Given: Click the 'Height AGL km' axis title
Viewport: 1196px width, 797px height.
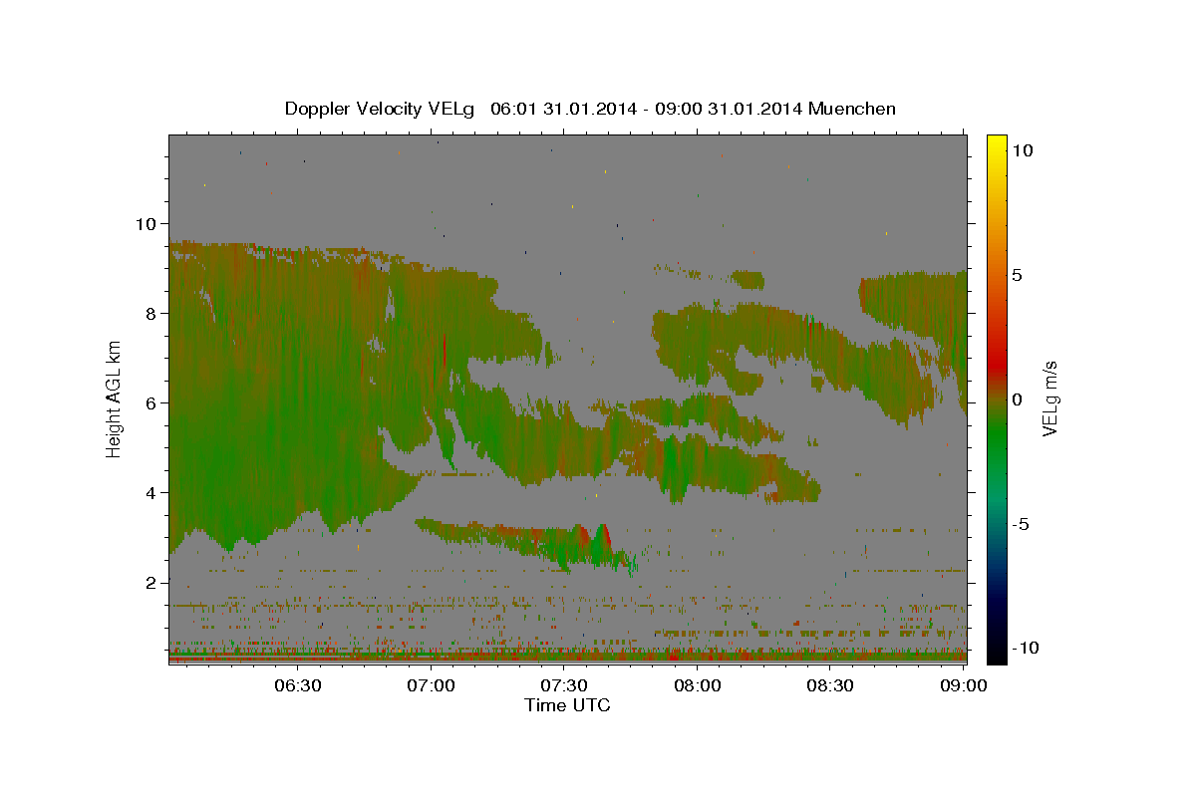Looking at the screenshot, I should (x=115, y=398).
